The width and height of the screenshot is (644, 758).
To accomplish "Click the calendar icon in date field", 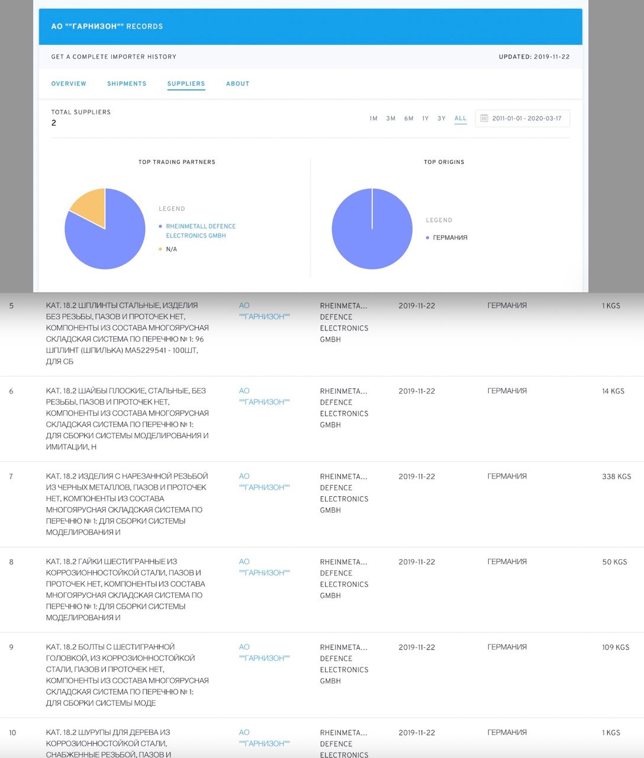I will click(484, 118).
